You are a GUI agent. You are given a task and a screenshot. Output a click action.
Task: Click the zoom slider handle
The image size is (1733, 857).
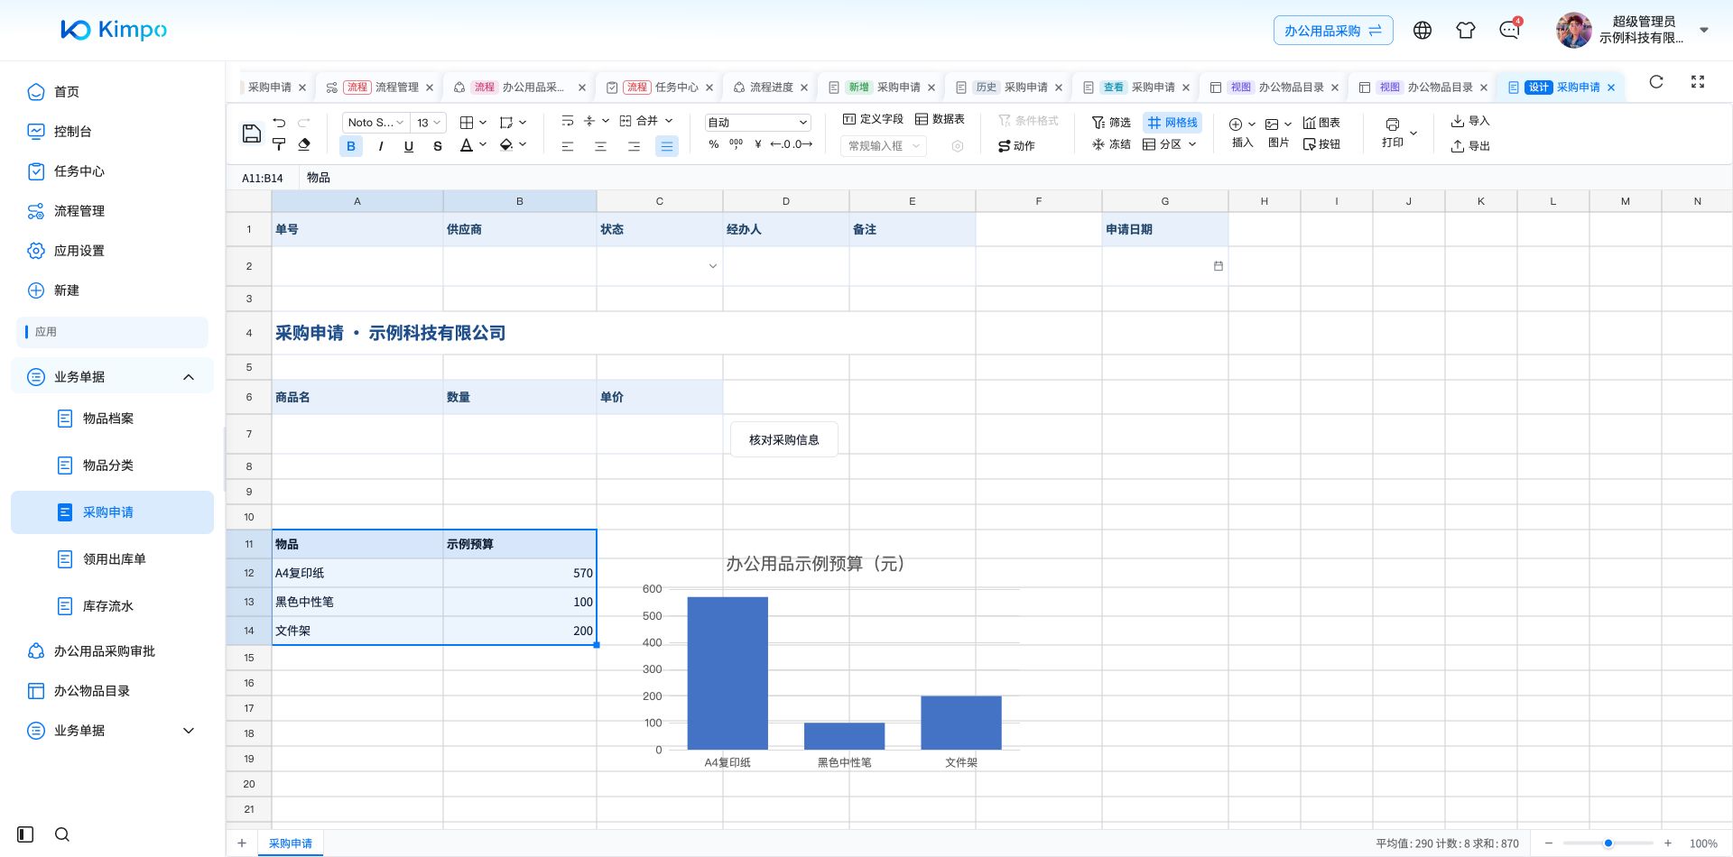(1608, 843)
